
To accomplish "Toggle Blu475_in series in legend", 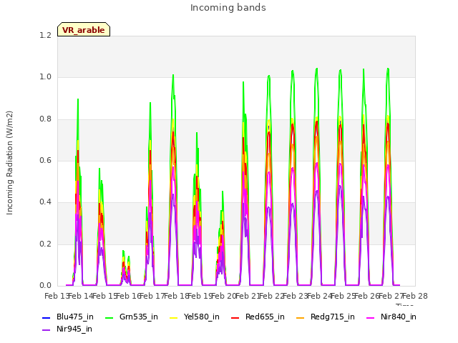I will click(75, 317).
